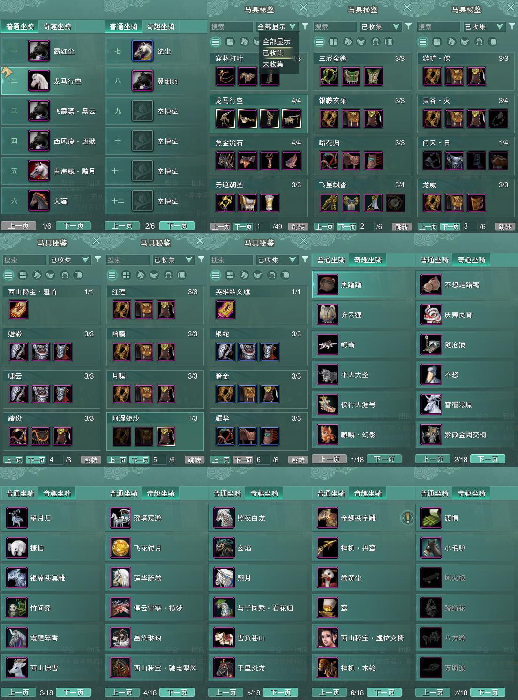Select the 侠行天涯号 mount icon
Image resolution: width=518 pixels, height=700 pixels.
(x=328, y=404)
